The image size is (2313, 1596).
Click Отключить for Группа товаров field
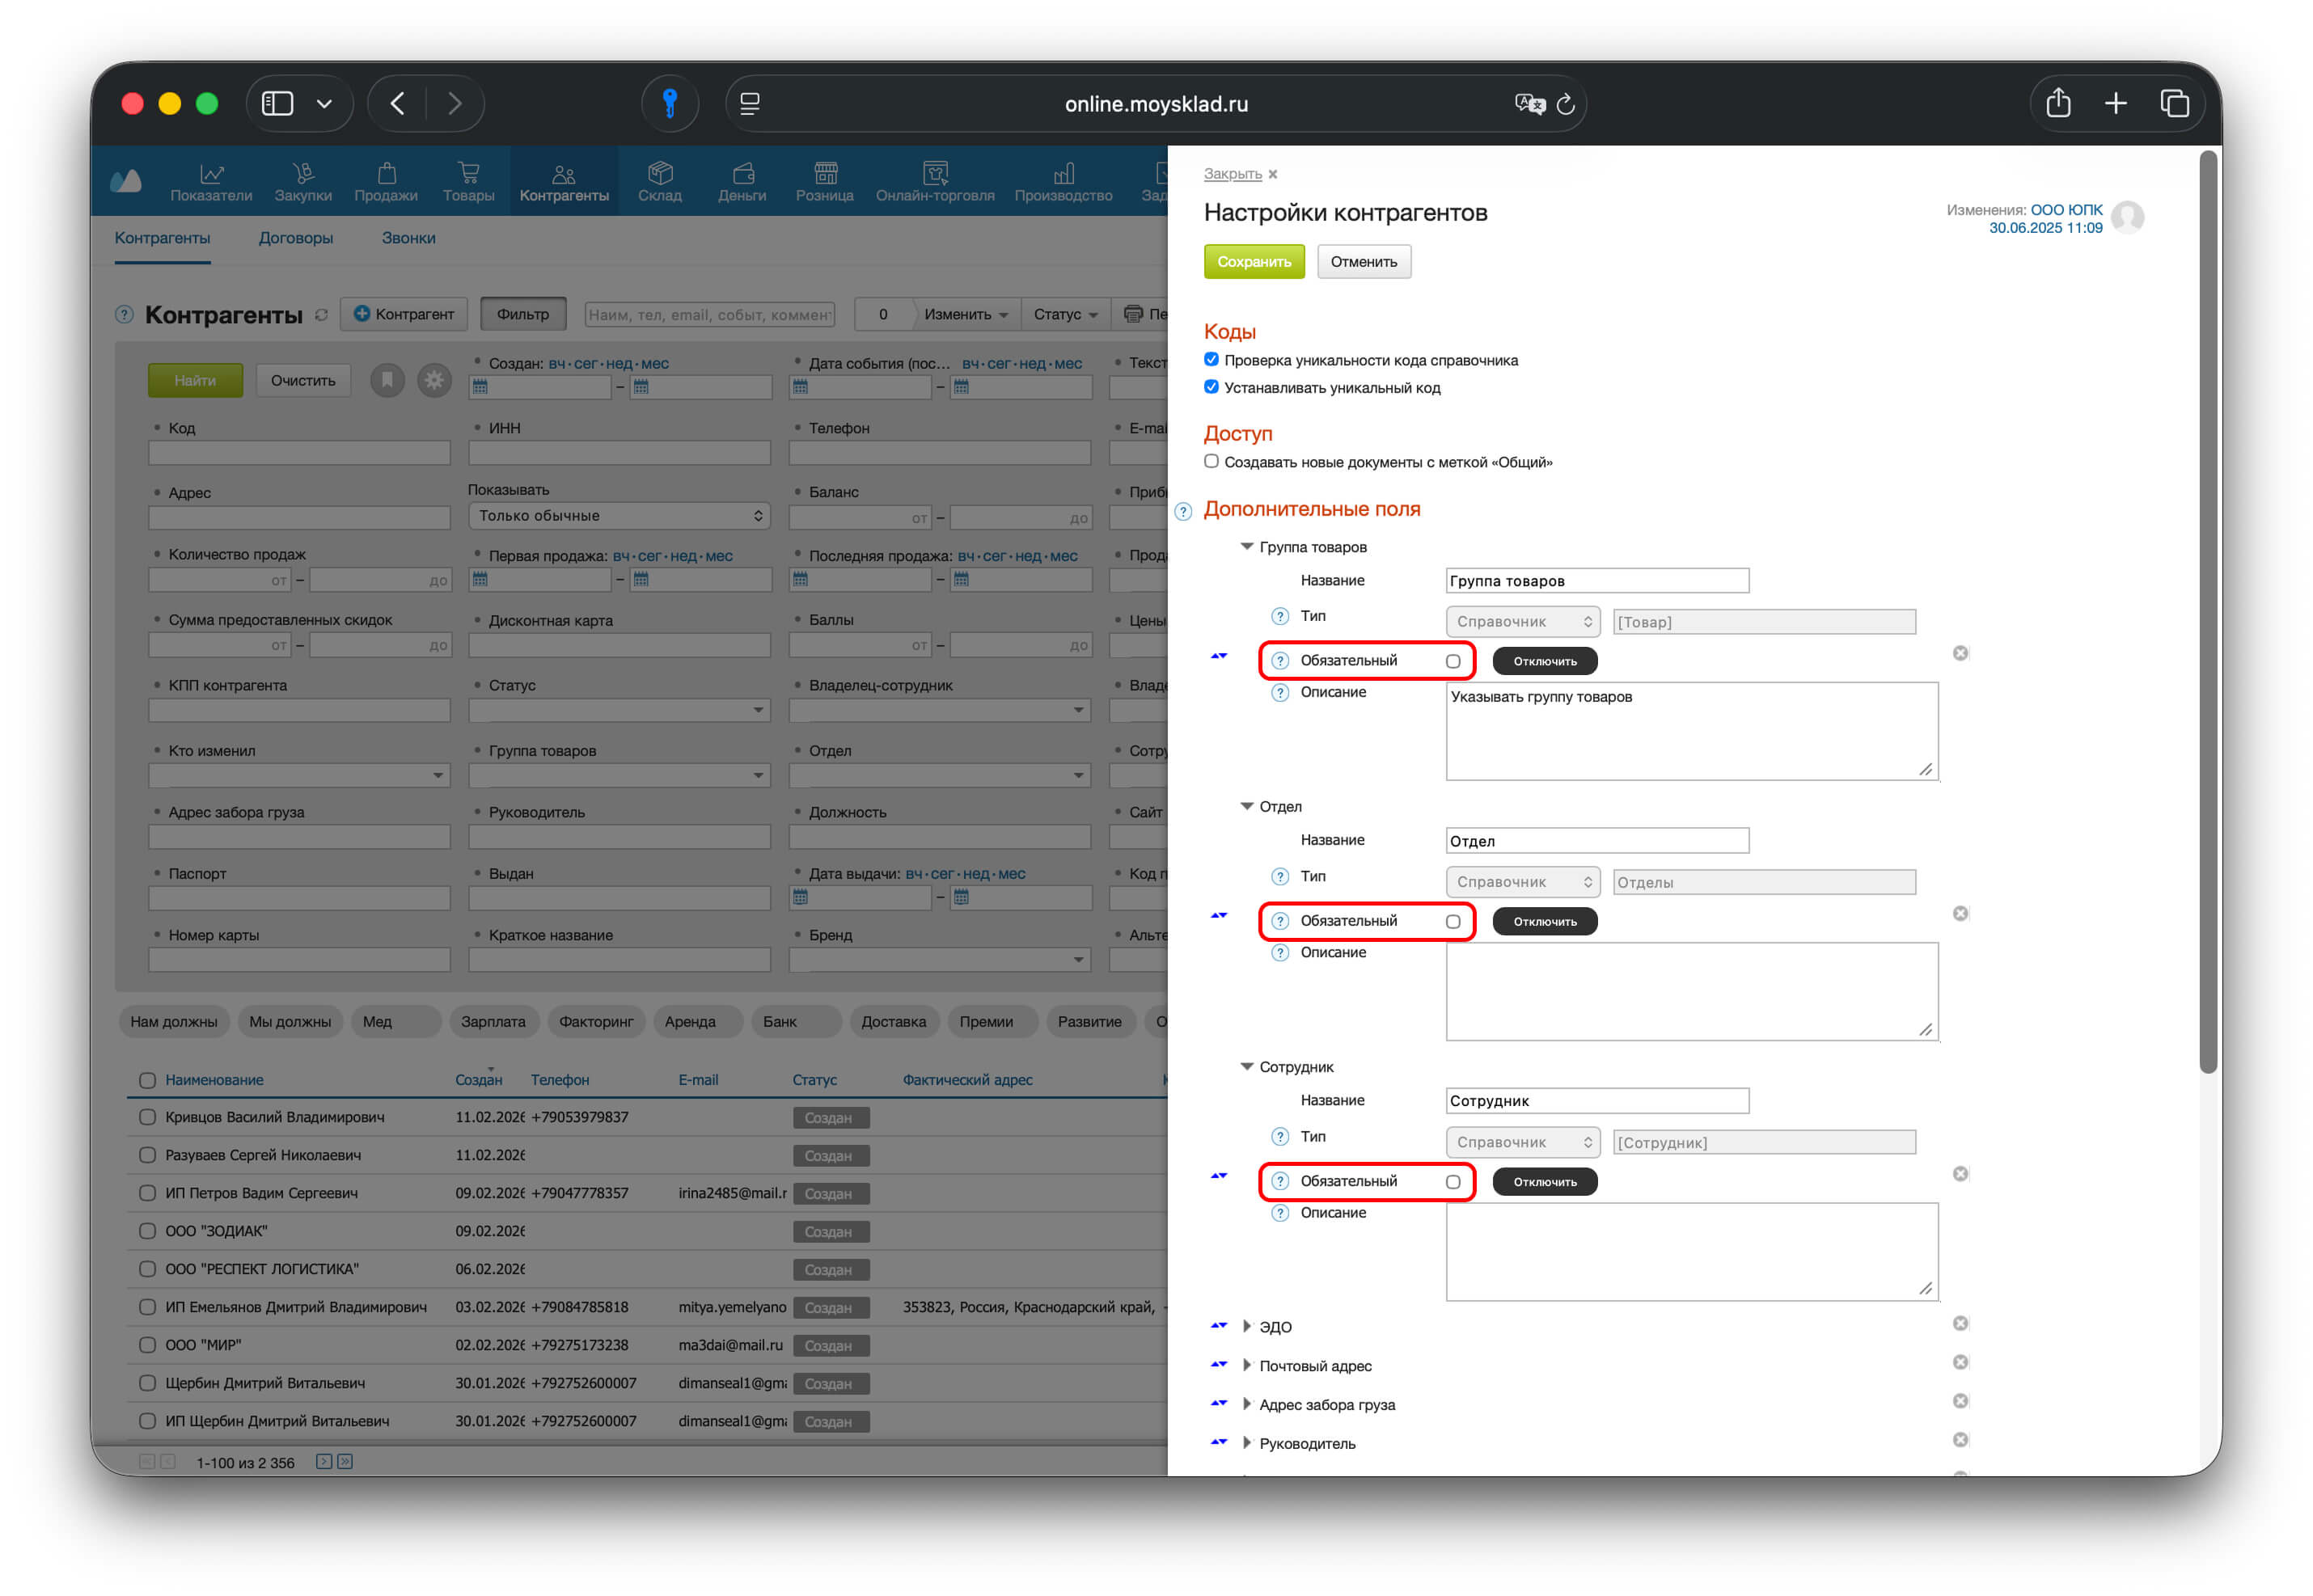point(1544,661)
